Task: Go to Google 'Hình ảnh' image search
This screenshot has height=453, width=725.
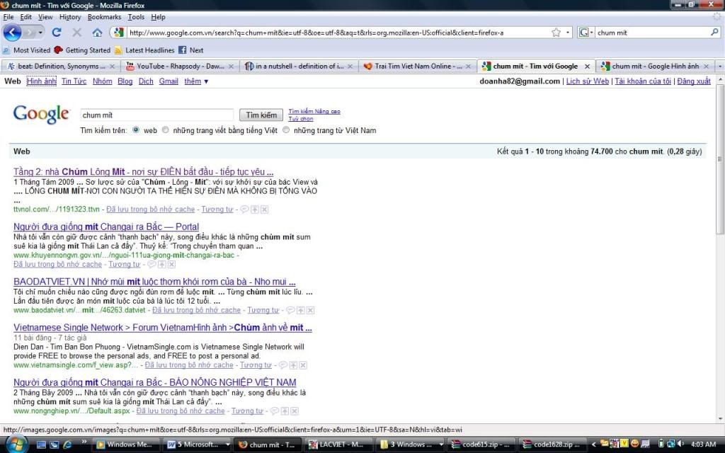Action: click(x=41, y=81)
